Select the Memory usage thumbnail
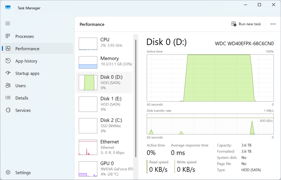281x180 pixels. [x=88, y=62]
